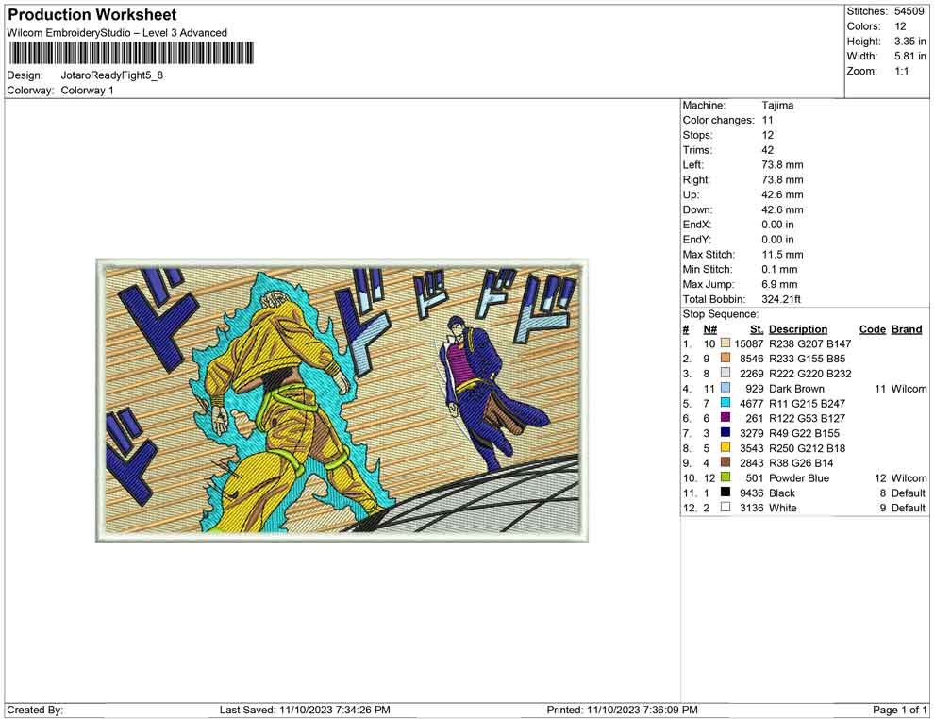This screenshot has height=719, width=934.
Task: Click the Machine value 'Tajima'
Action: tap(777, 106)
